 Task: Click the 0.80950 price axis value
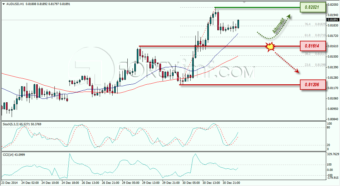tap(333, 109)
